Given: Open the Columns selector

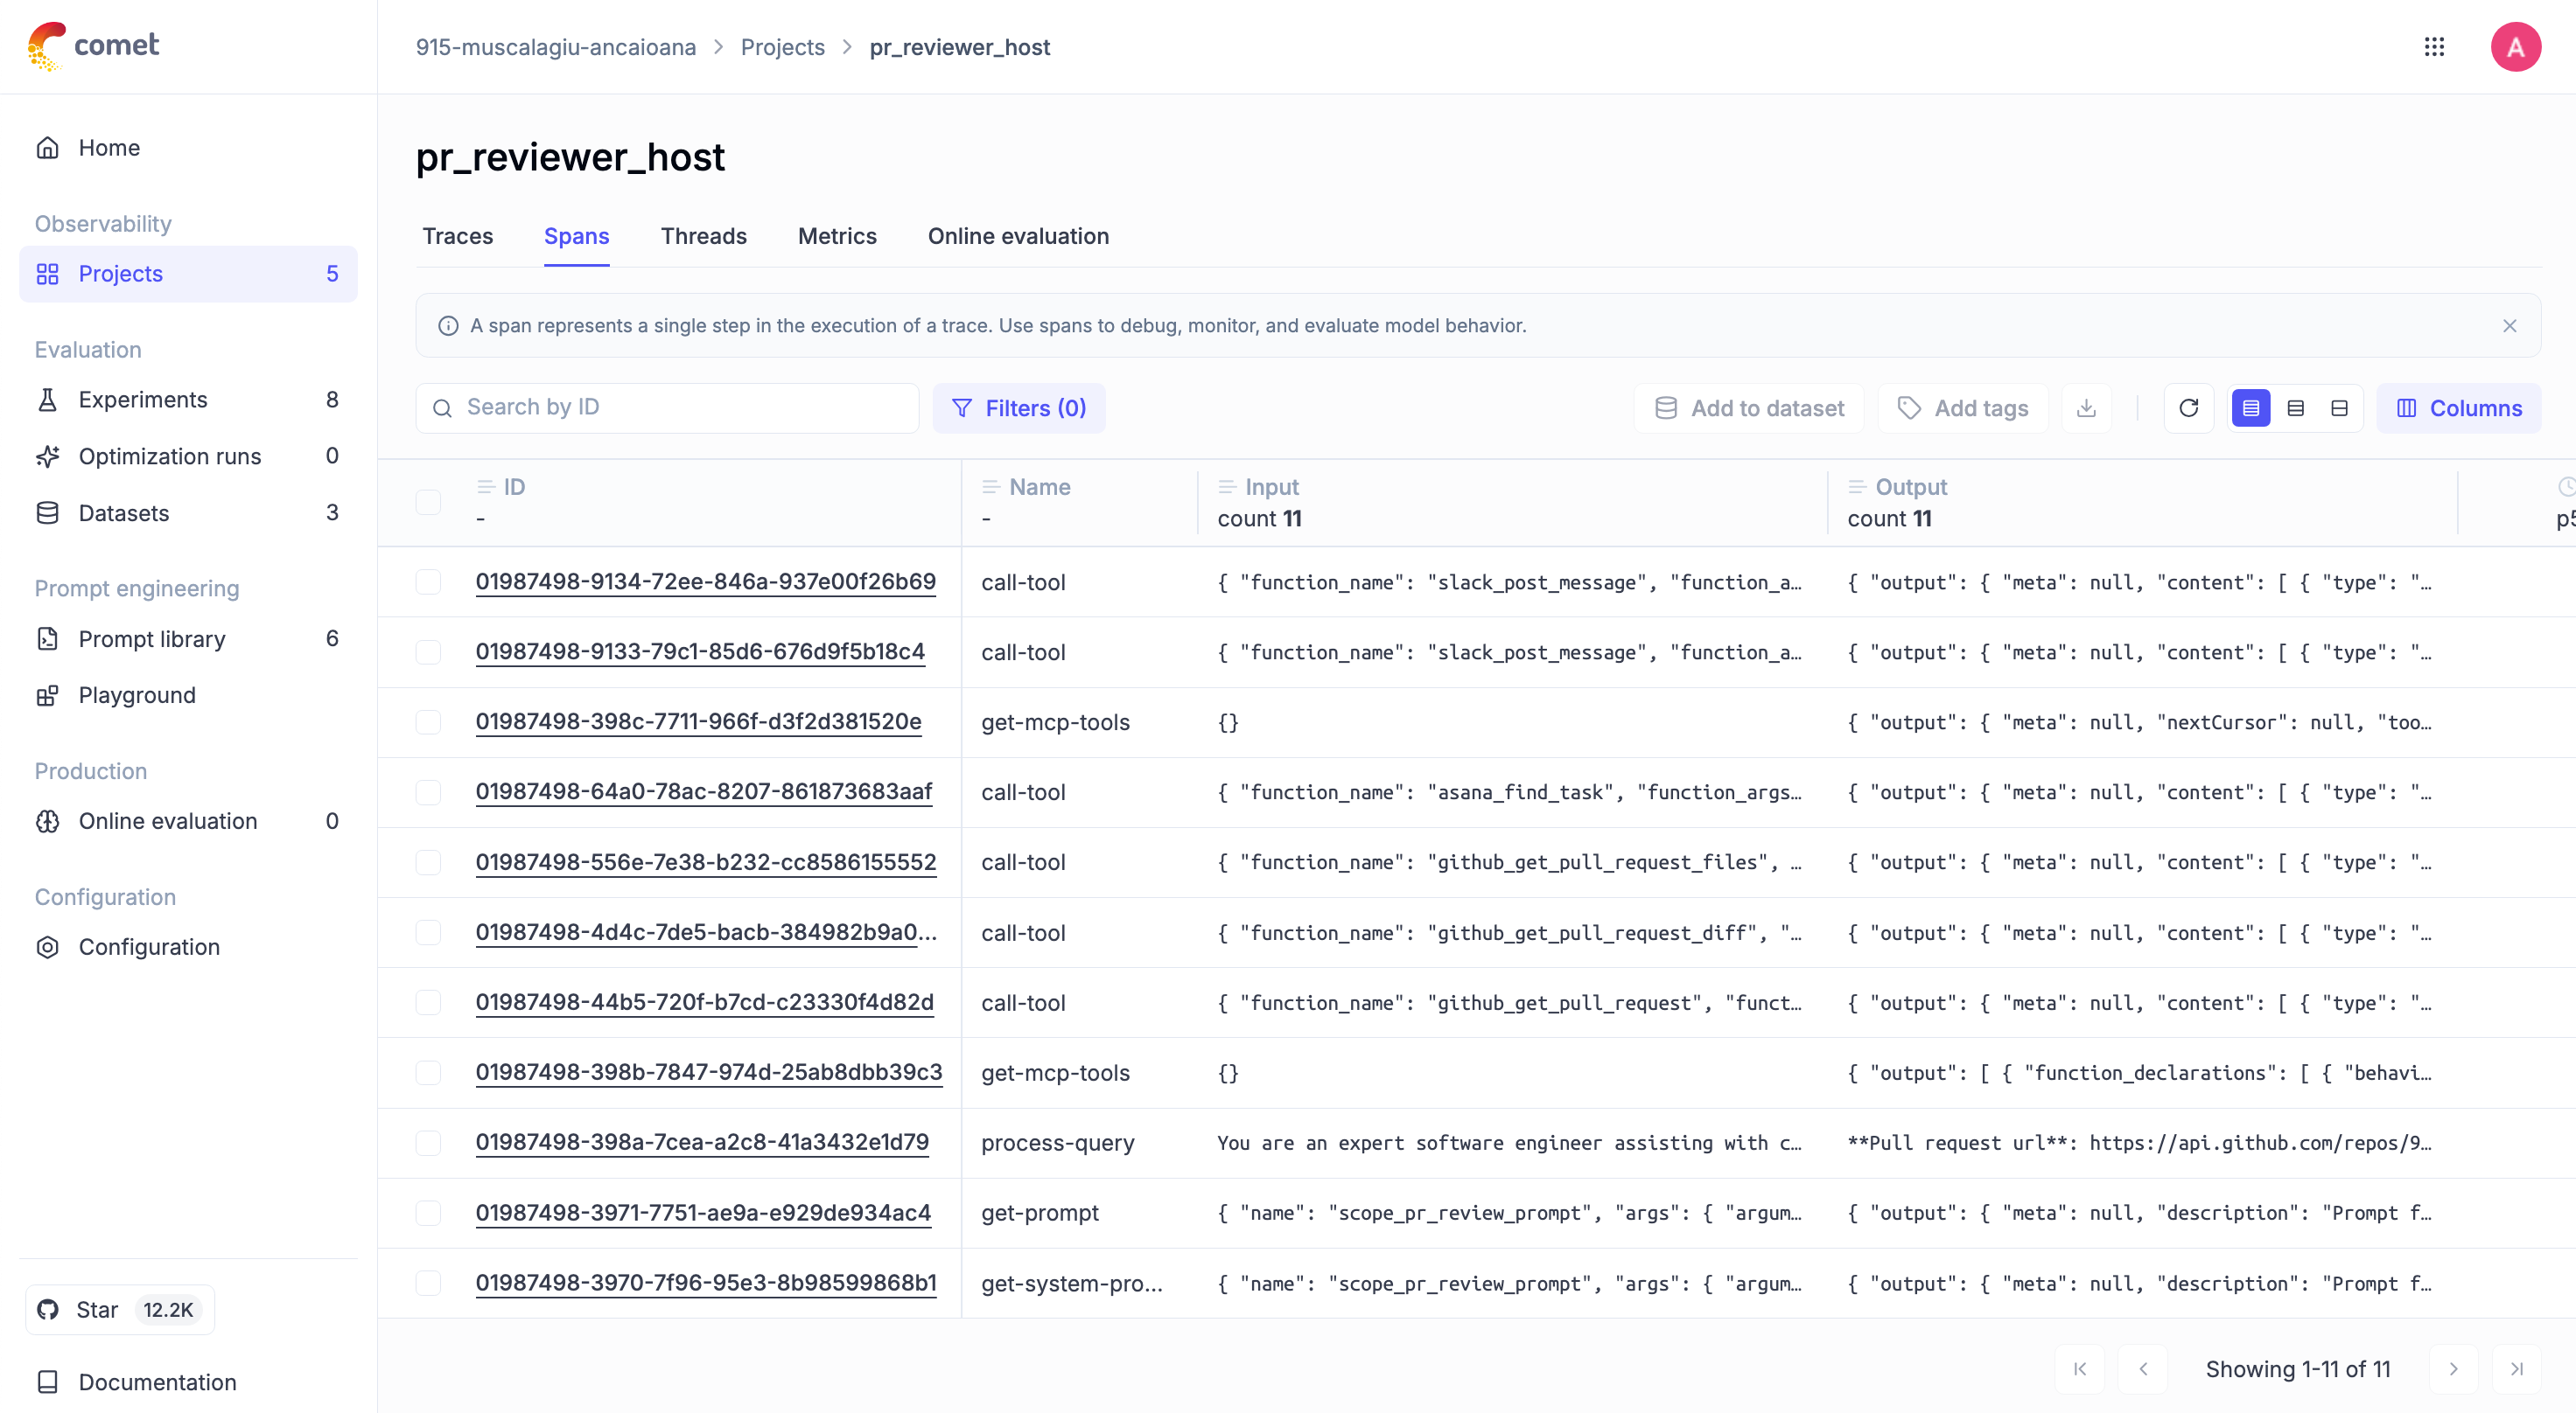Looking at the screenshot, I should tap(2459, 407).
